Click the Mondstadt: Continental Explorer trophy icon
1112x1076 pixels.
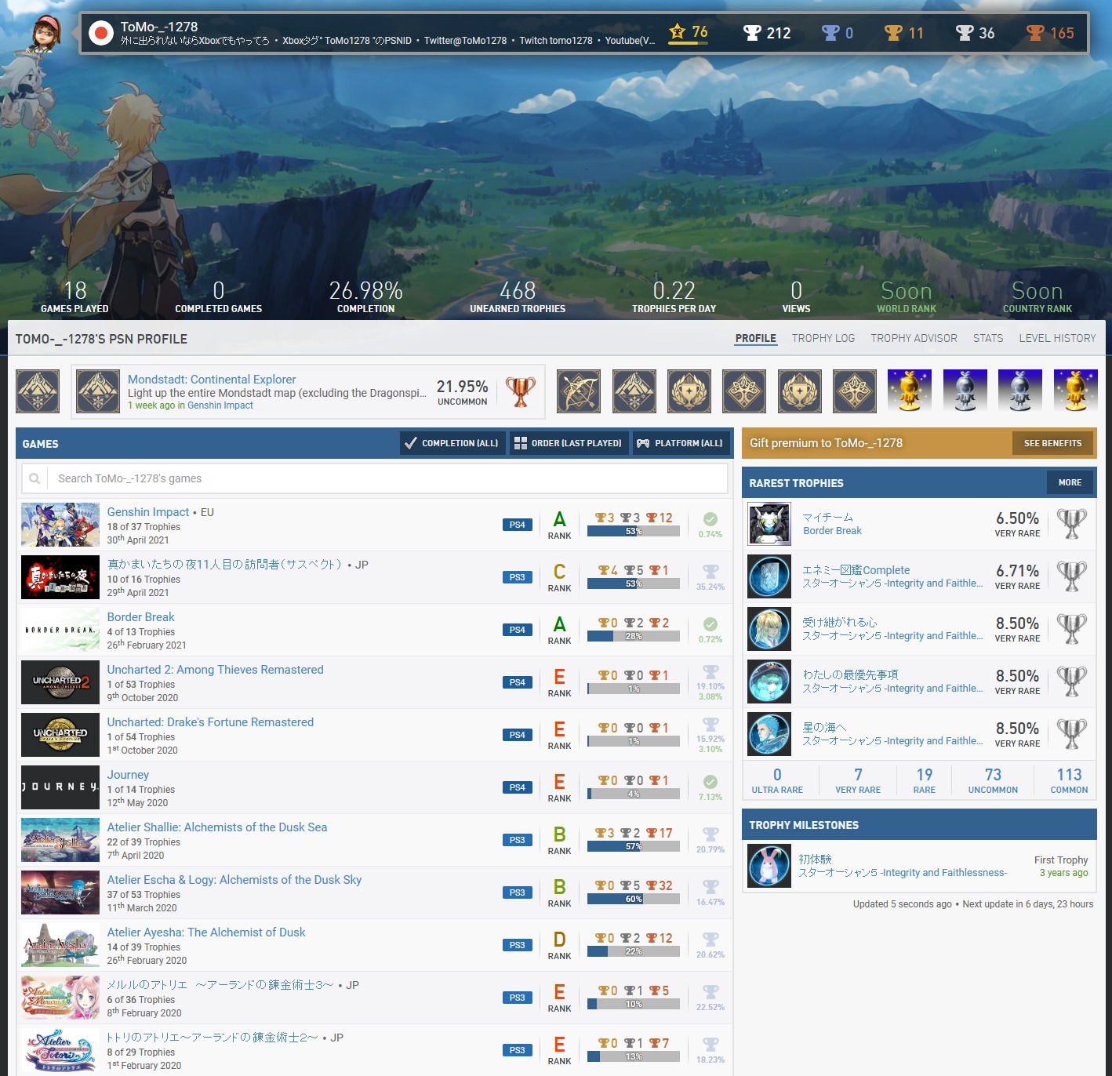click(x=98, y=391)
